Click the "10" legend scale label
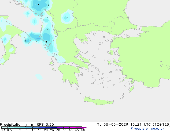The image size is (170, 131). [34, 130]
